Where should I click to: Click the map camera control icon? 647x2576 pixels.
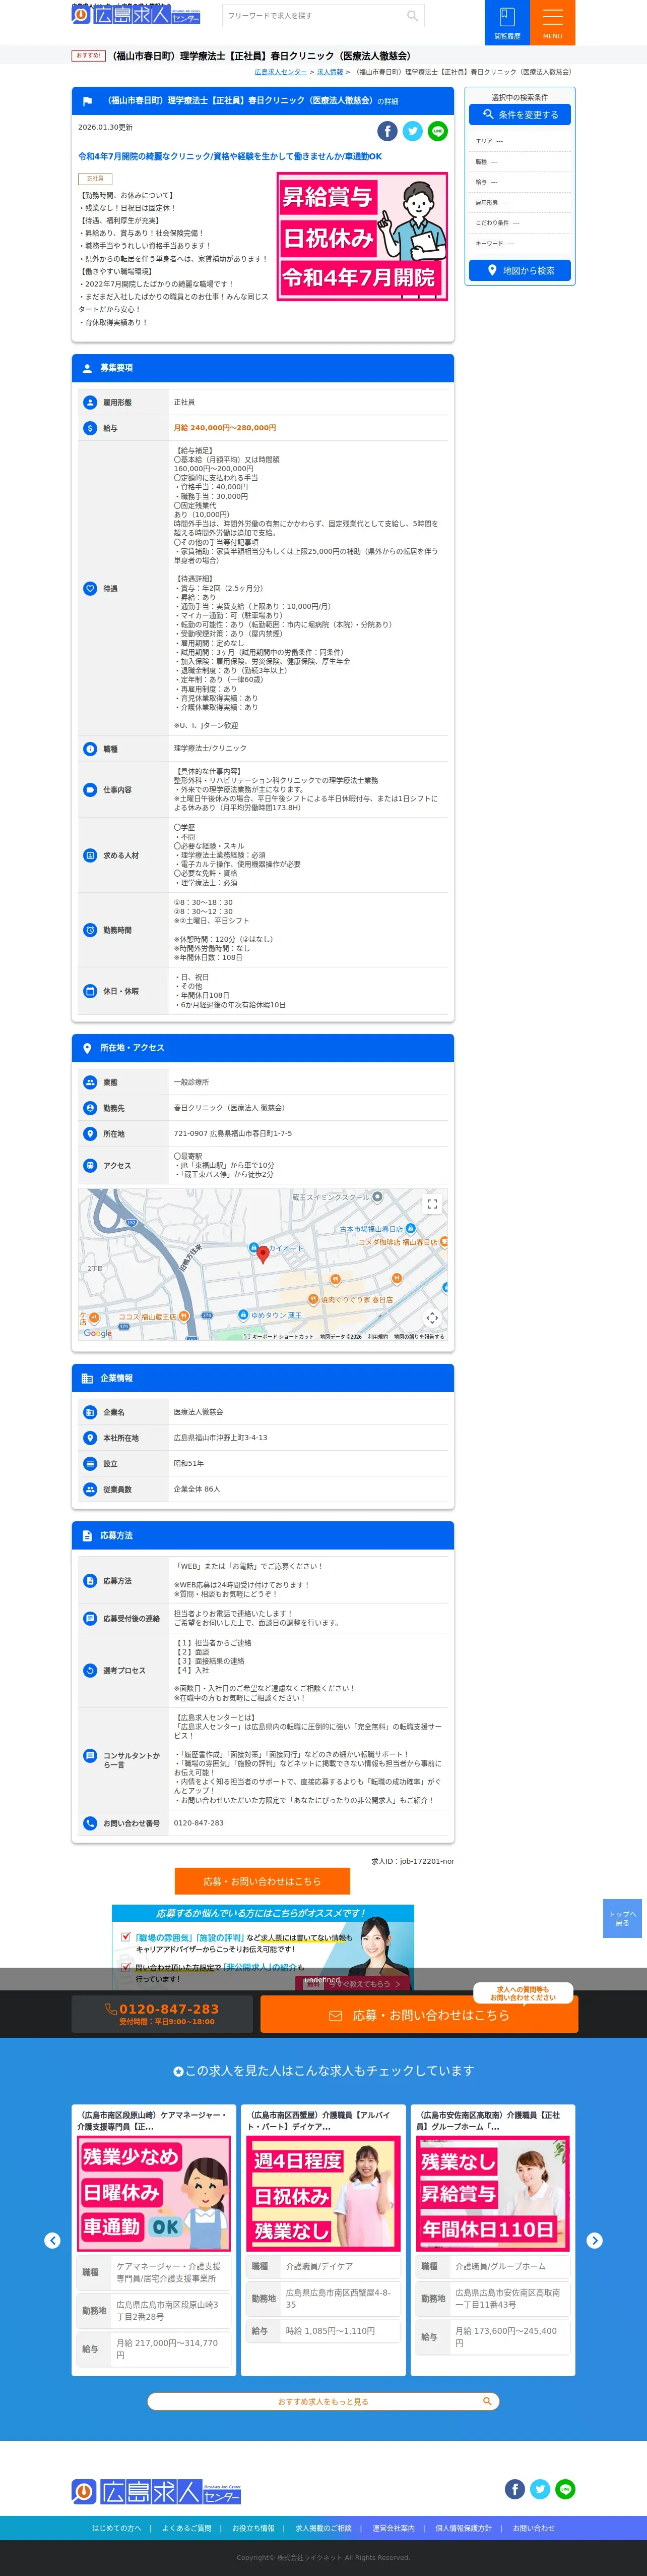click(431, 1318)
